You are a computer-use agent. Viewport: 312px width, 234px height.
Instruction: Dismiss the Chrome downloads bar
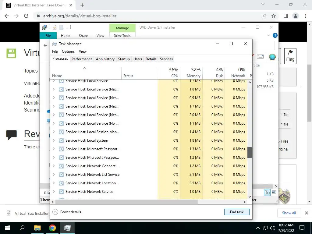307,213
